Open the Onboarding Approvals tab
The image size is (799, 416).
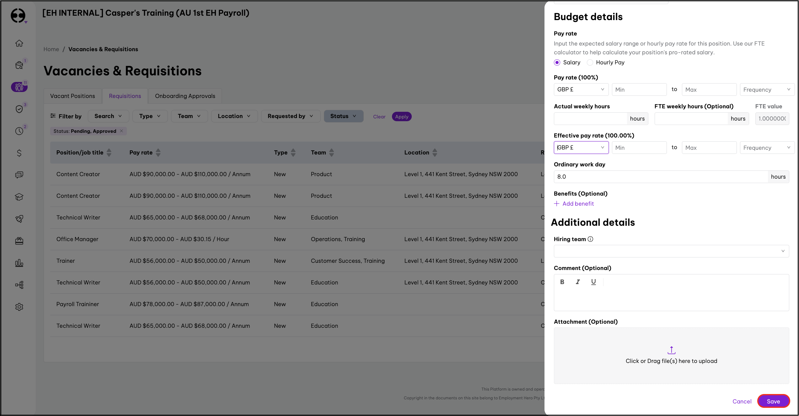click(x=185, y=96)
